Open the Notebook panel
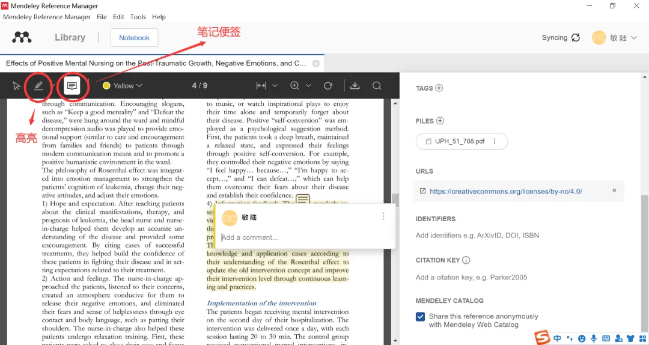The height and width of the screenshot is (345, 649). tap(134, 38)
